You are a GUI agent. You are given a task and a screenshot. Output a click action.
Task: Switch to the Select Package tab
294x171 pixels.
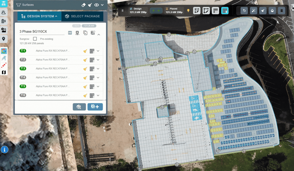point(82,16)
